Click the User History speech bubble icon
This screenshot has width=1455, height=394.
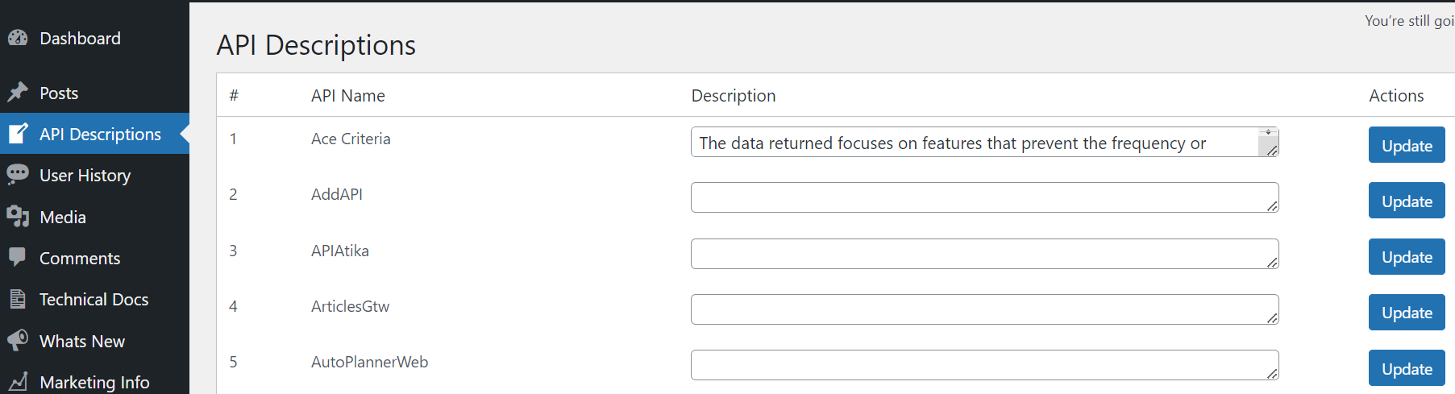tap(18, 175)
